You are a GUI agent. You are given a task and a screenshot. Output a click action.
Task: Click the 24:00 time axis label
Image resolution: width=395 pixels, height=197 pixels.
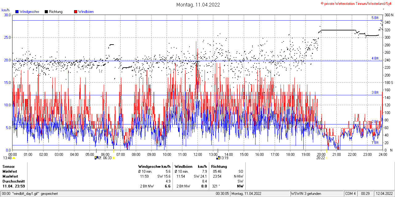coord(383,154)
